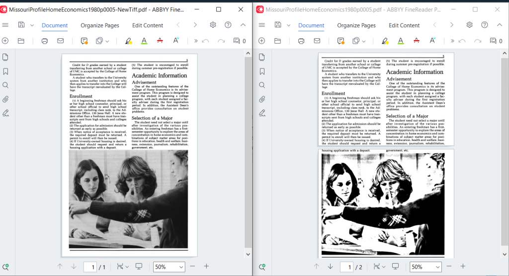This screenshot has height=276, width=509.
Task: Open the print dialog in the left window
Action: [45, 41]
